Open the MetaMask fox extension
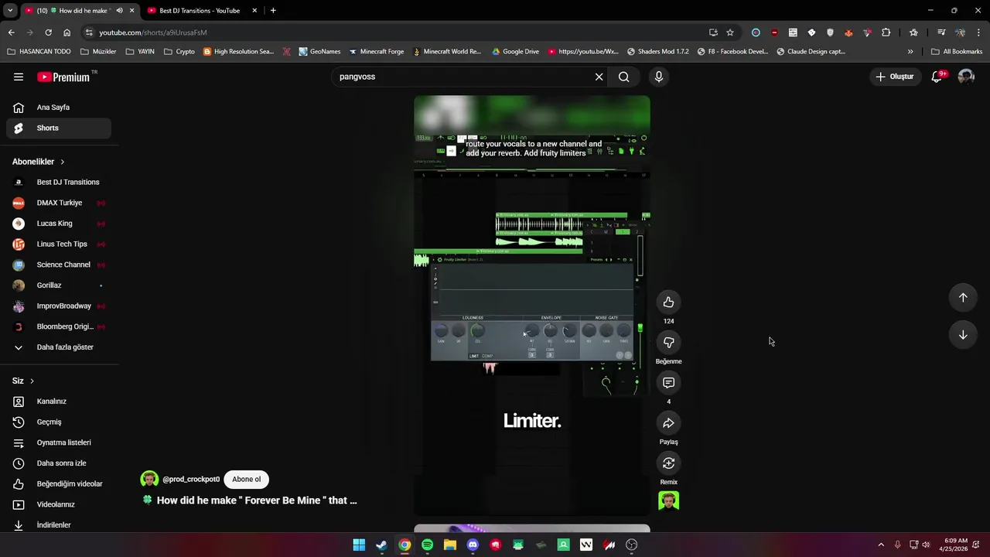Screen dimensions: 990x557 [x=848, y=32]
